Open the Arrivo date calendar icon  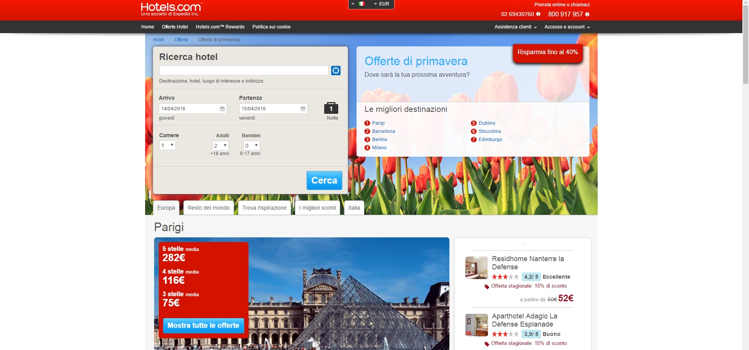[x=222, y=109]
